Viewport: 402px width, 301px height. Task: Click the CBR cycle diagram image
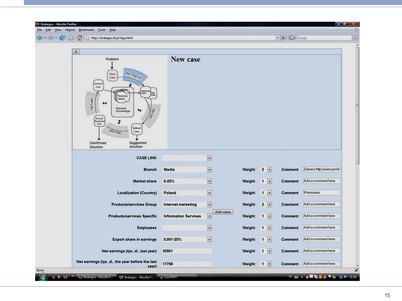120,102
